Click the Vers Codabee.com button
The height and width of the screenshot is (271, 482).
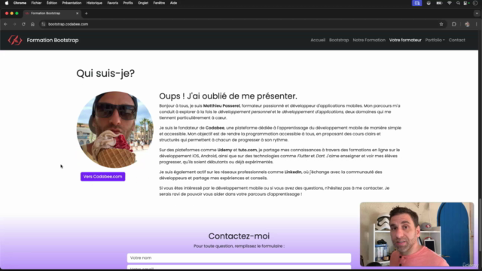click(x=102, y=176)
